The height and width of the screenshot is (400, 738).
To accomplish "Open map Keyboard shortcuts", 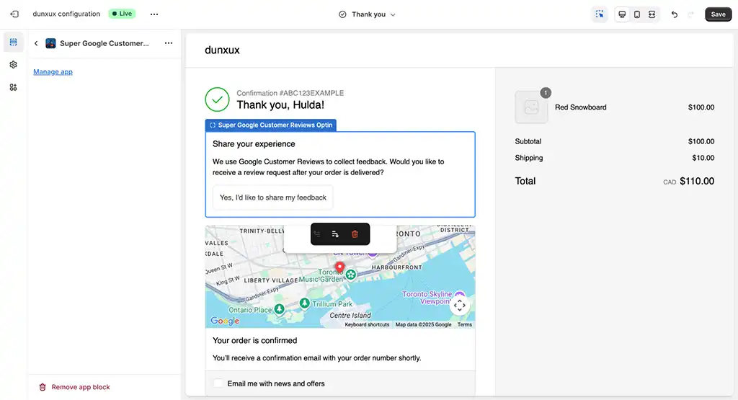I will (367, 325).
